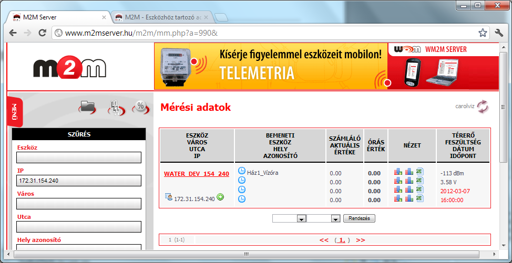Open the second bar chart icon in second input row
Viewport: 512px width, 263px height.
[409, 180]
